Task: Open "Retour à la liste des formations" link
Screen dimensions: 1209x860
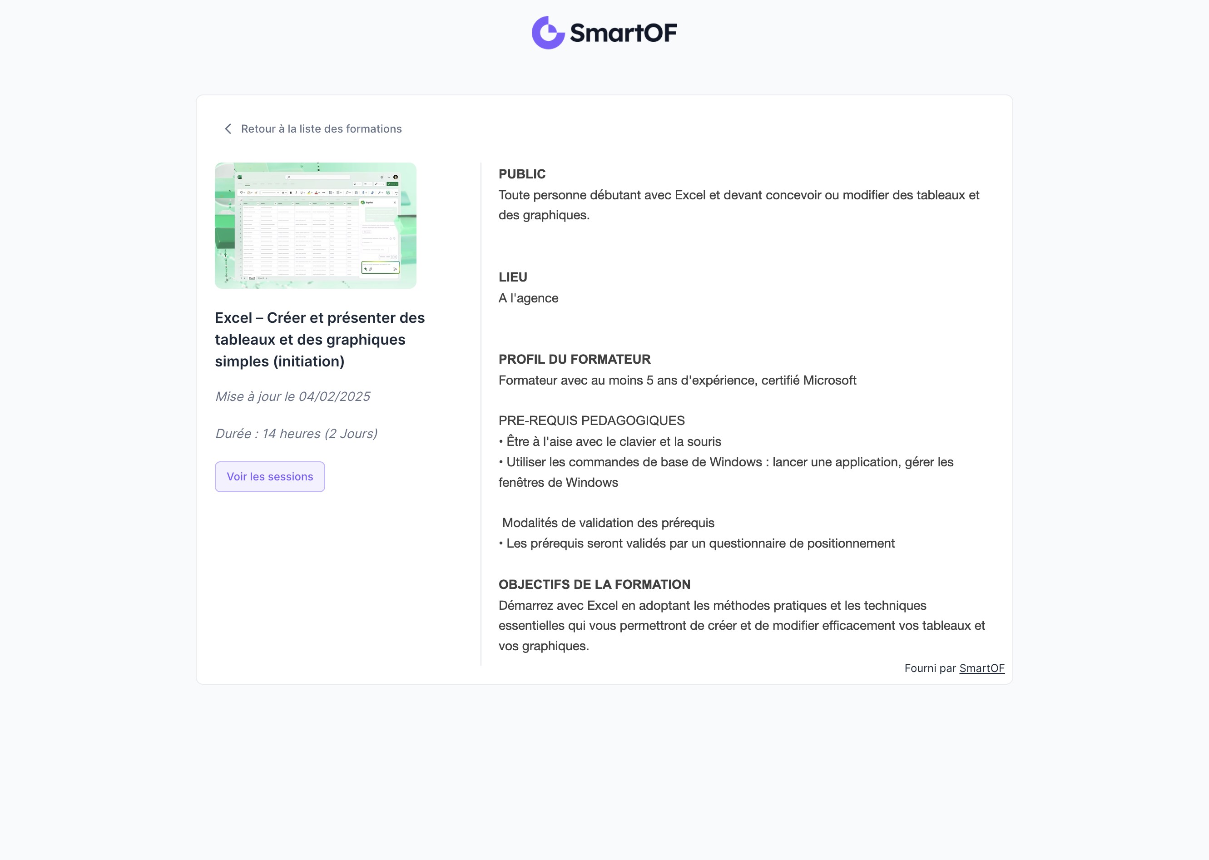Action: [321, 129]
